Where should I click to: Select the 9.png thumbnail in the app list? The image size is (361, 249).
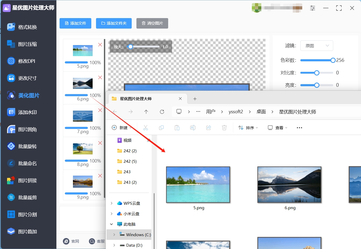pos(83,182)
